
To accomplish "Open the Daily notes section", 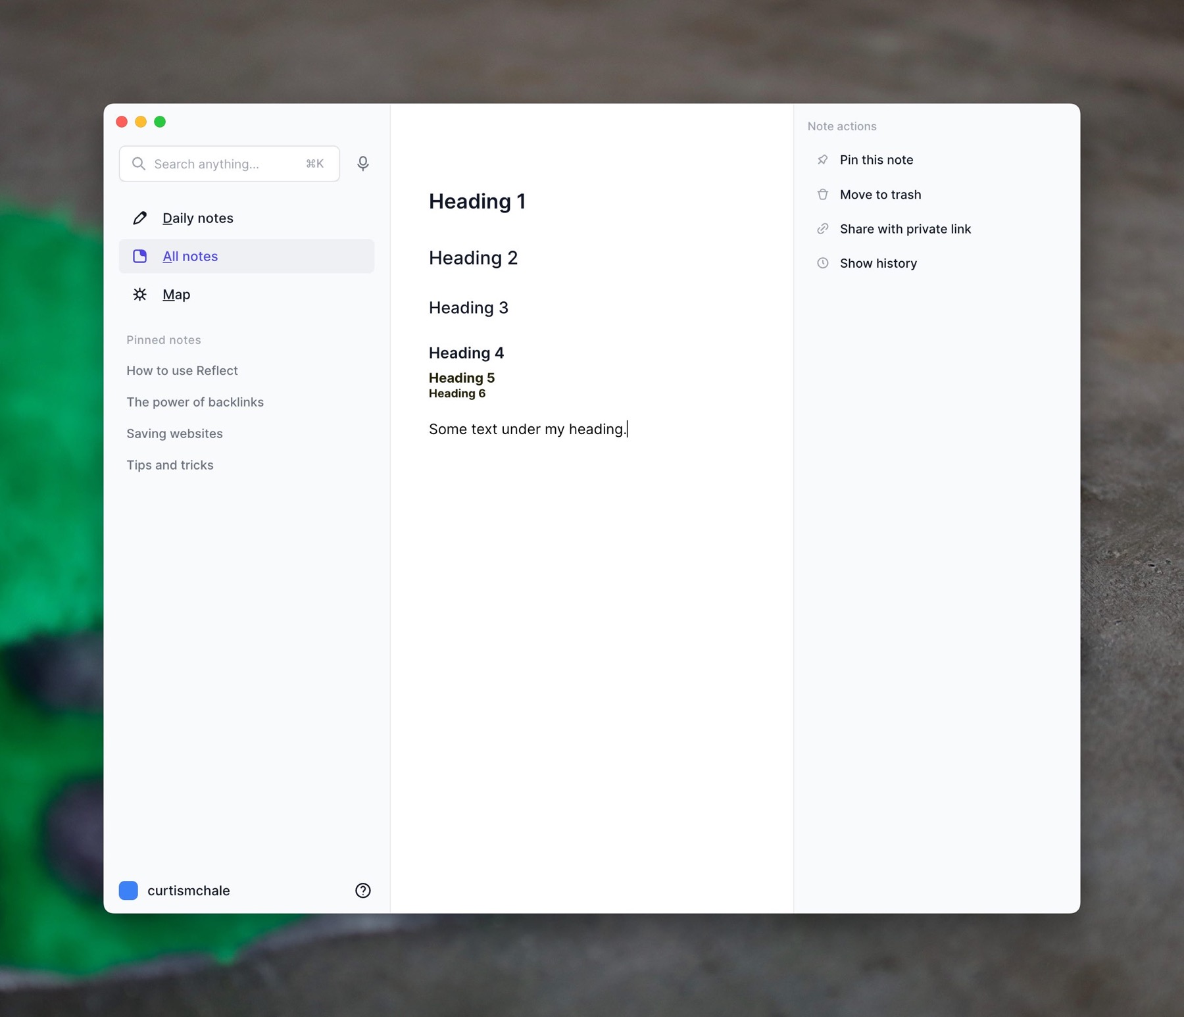I will click(x=197, y=218).
